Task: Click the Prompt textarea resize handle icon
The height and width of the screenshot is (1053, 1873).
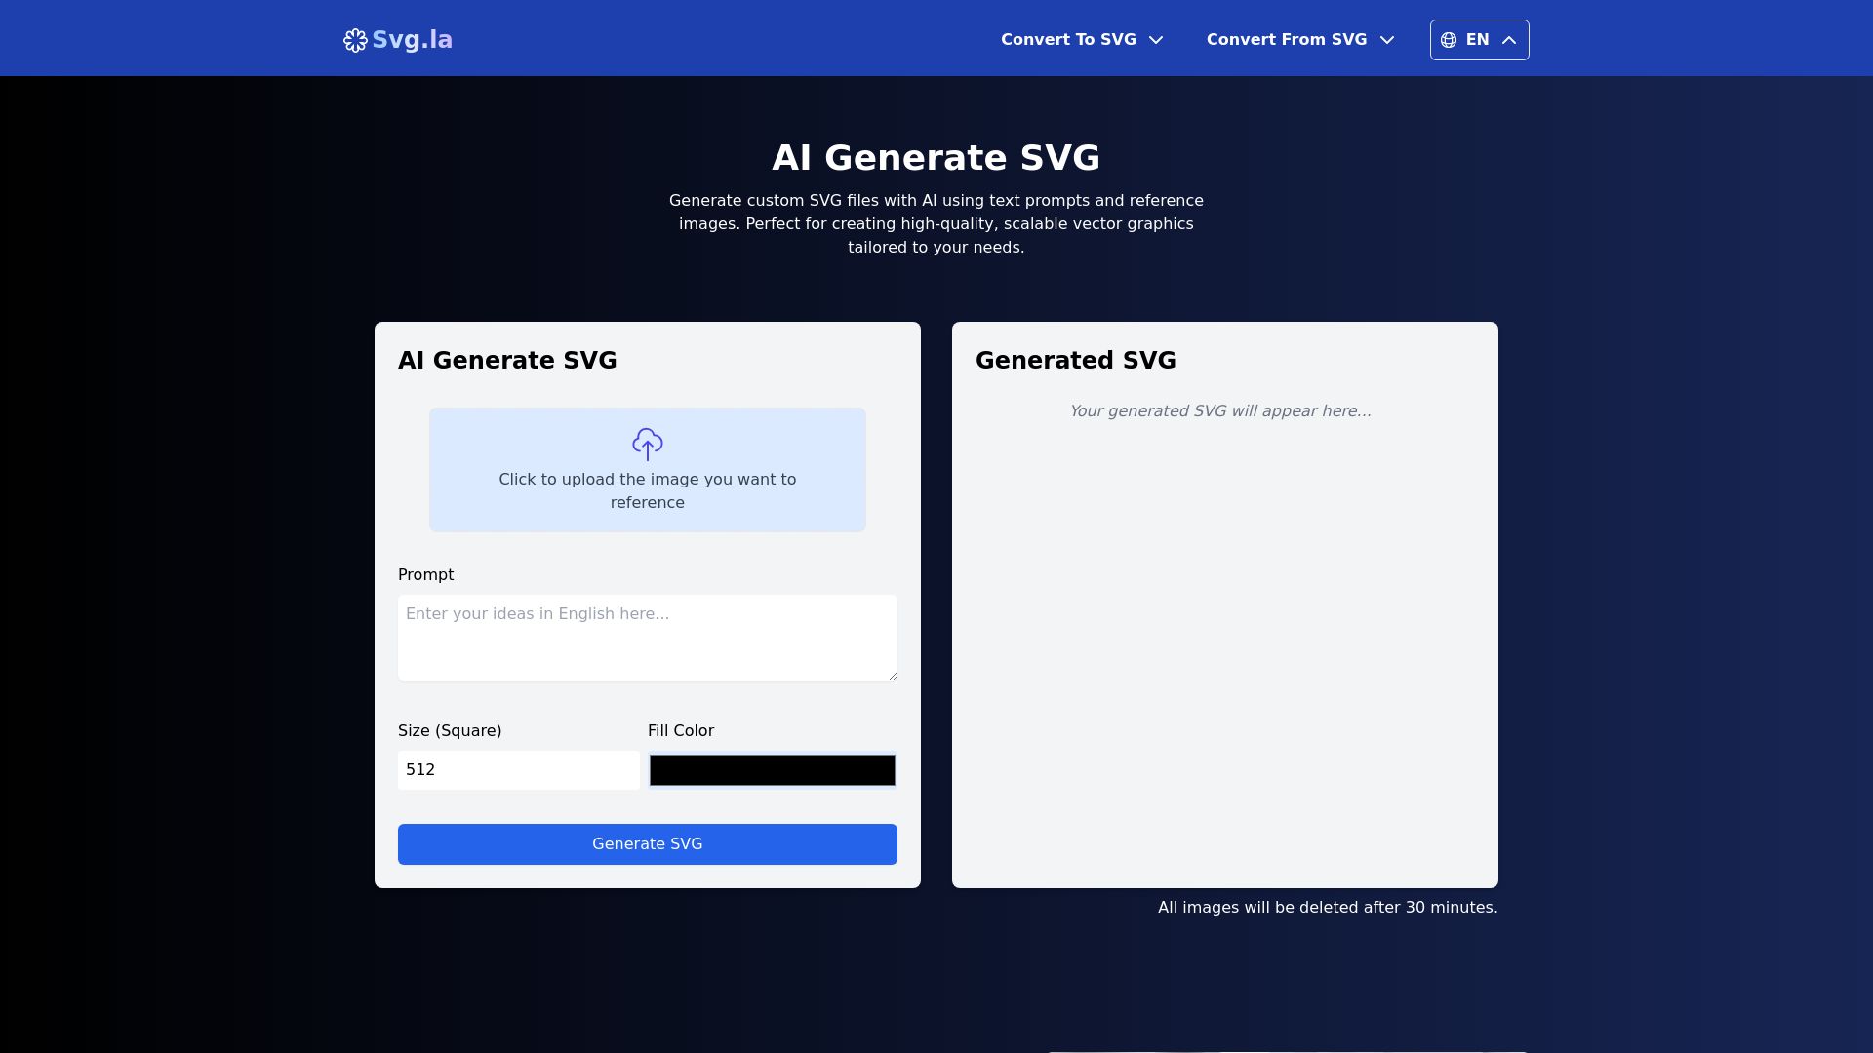Action: point(891,674)
